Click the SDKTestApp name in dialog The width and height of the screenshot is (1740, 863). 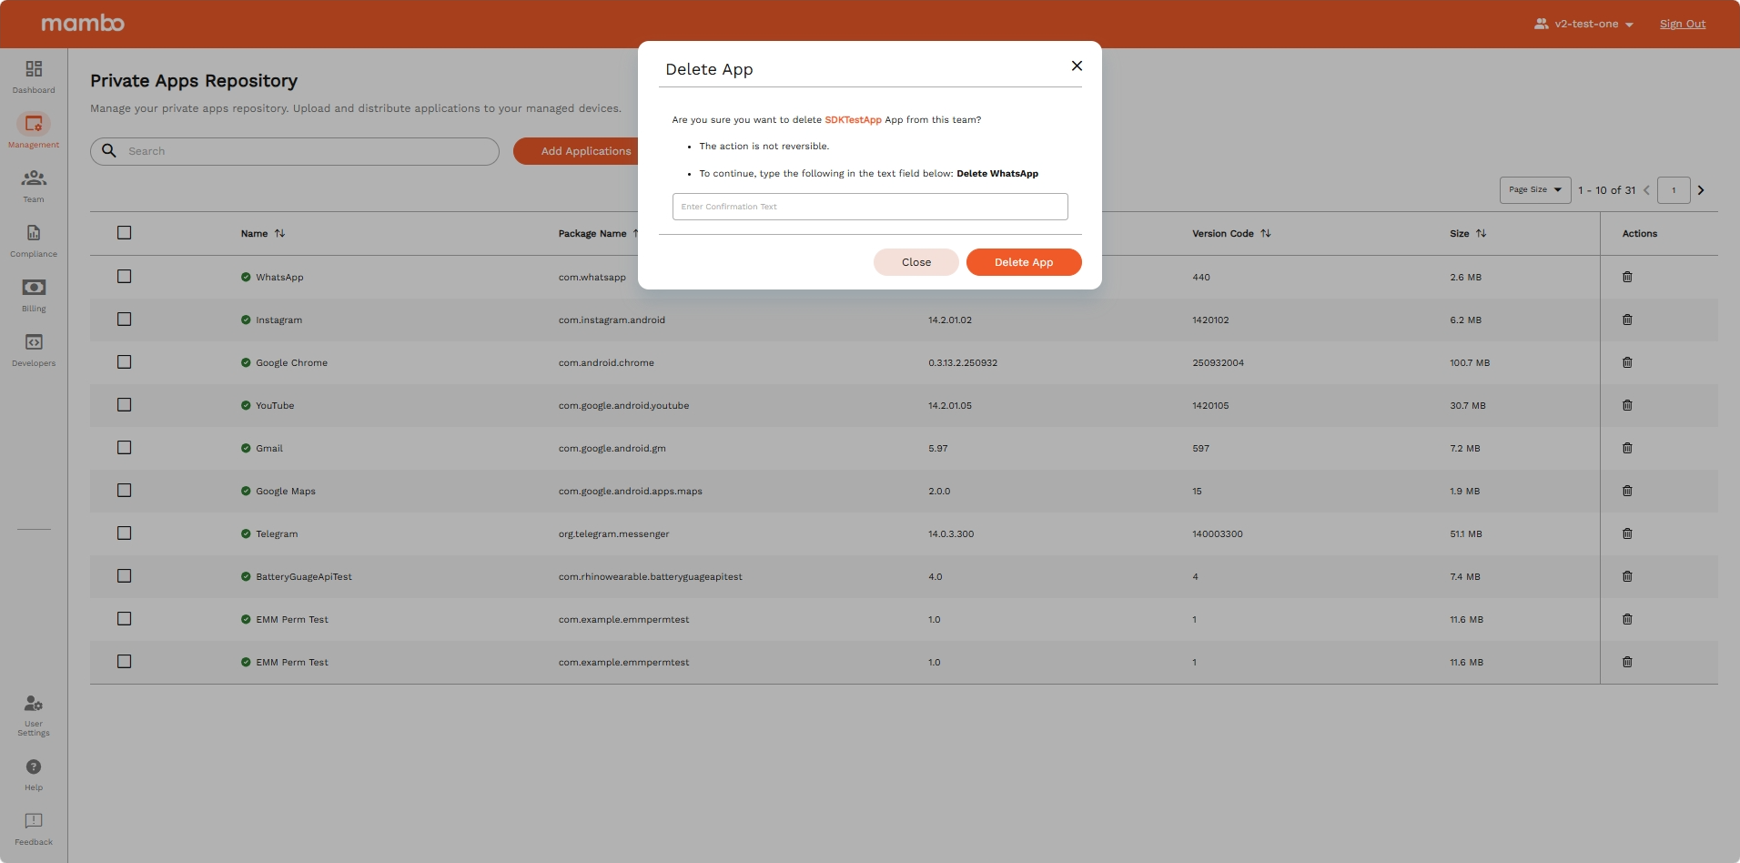pyautogui.click(x=853, y=120)
